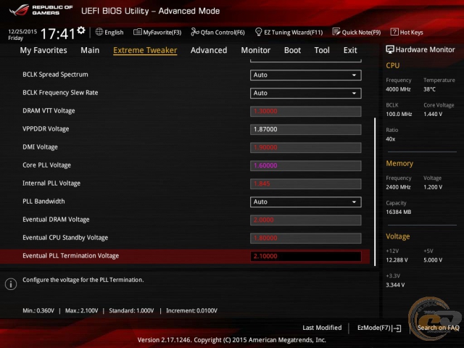Expand BCLK Frequency Slew Rate dropdown

306,94
